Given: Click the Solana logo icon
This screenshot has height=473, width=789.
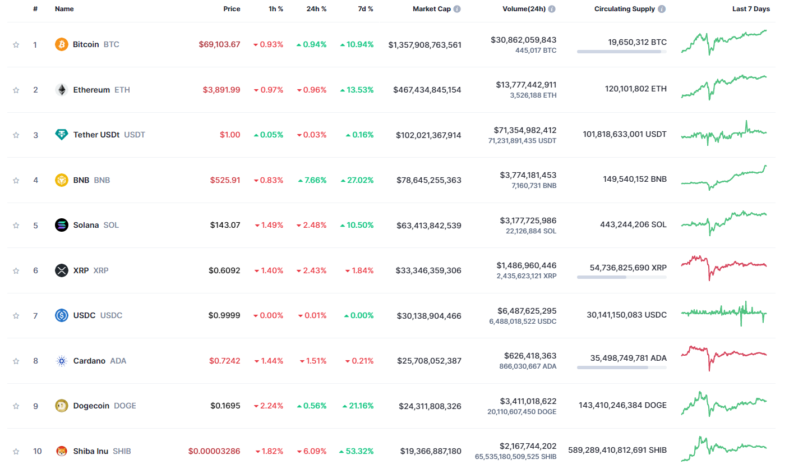Looking at the screenshot, I should tap(62, 225).
